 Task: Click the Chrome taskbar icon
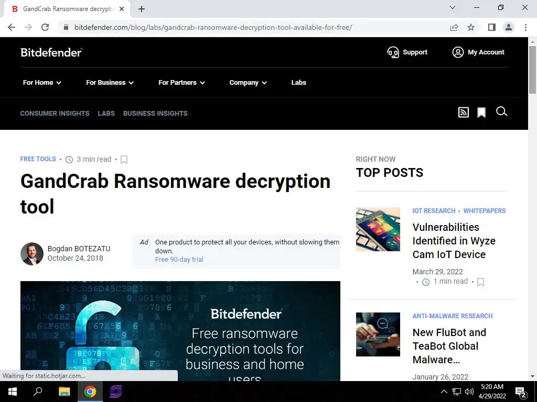click(90, 392)
